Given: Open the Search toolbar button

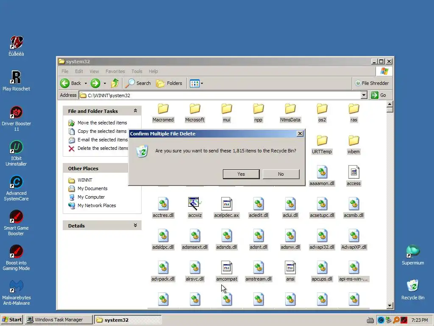Looking at the screenshot, I should [x=138, y=83].
